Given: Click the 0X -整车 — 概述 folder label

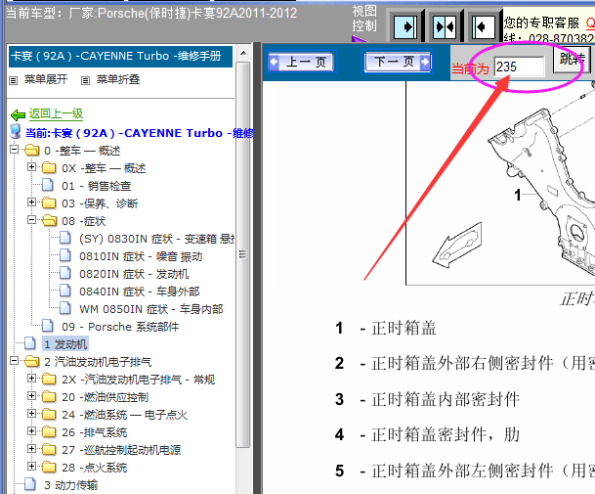Looking at the screenshot, I should pyautogui.click(x=104, y=168).
